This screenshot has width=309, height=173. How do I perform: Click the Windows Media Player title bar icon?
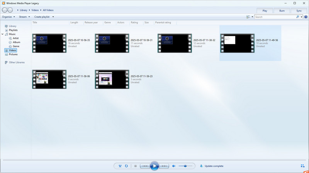pyautogui.click(x=3, y=3)
